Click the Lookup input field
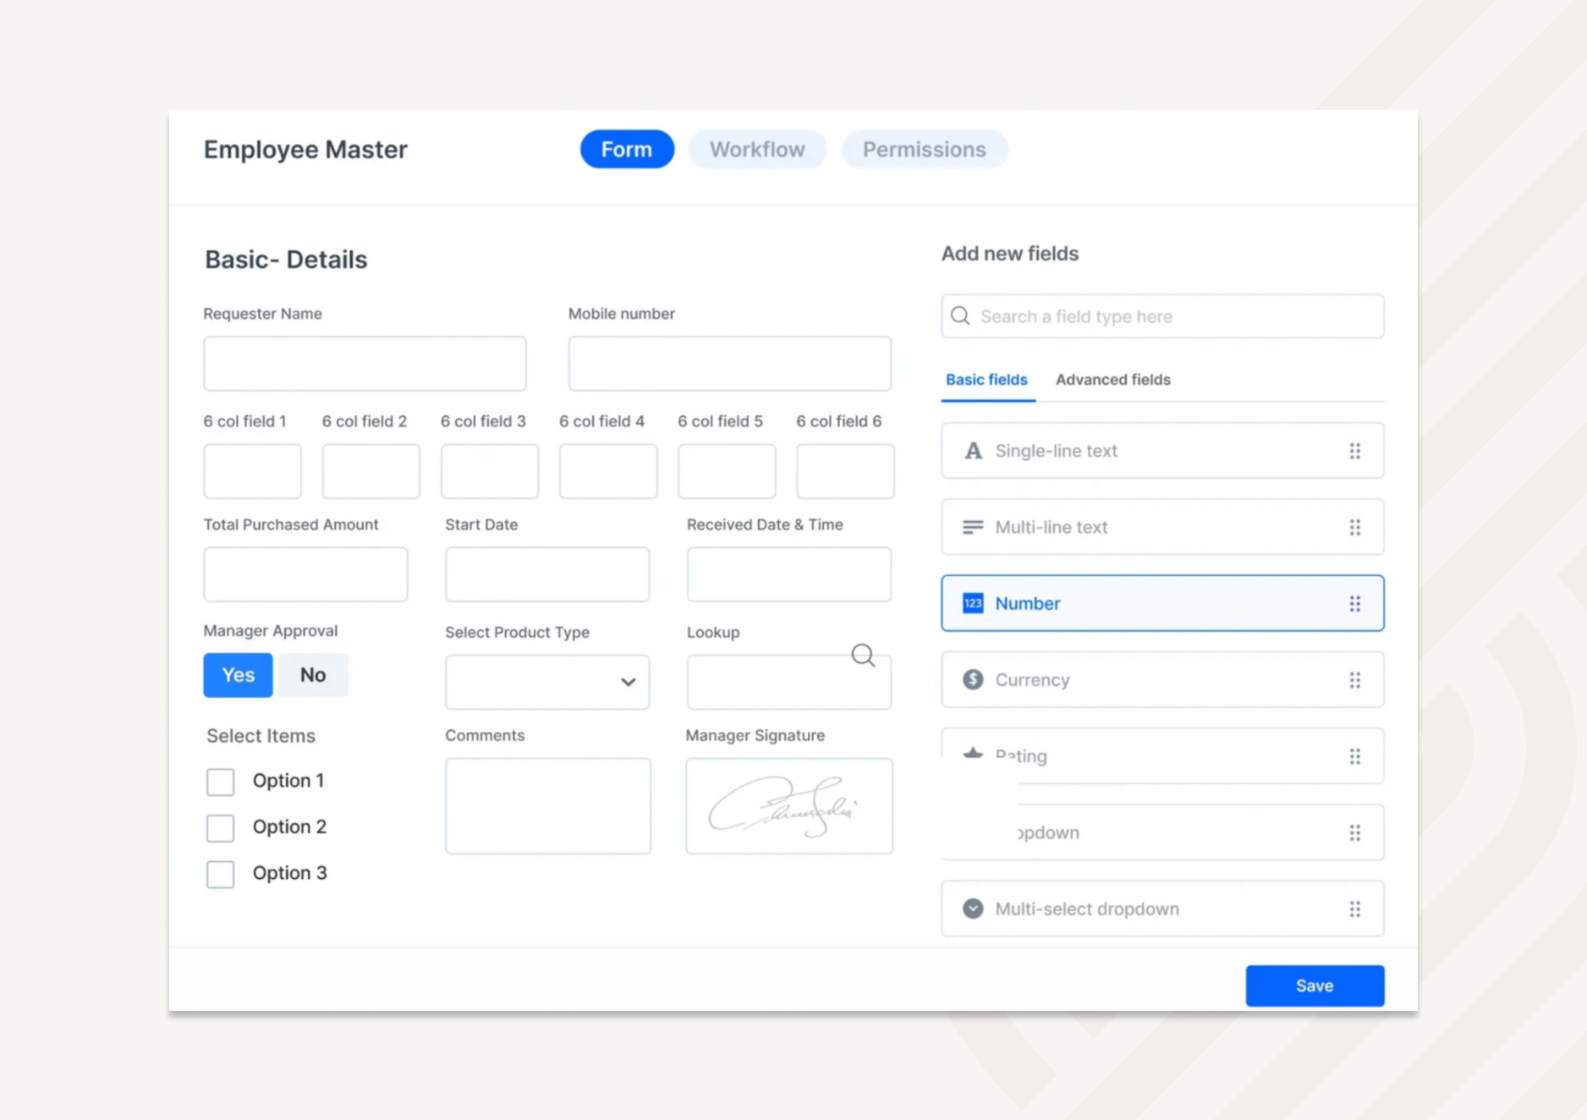 tap(788, 682)
